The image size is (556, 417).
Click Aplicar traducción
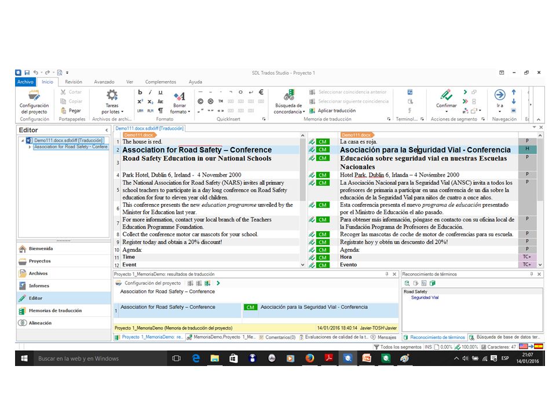332,111
